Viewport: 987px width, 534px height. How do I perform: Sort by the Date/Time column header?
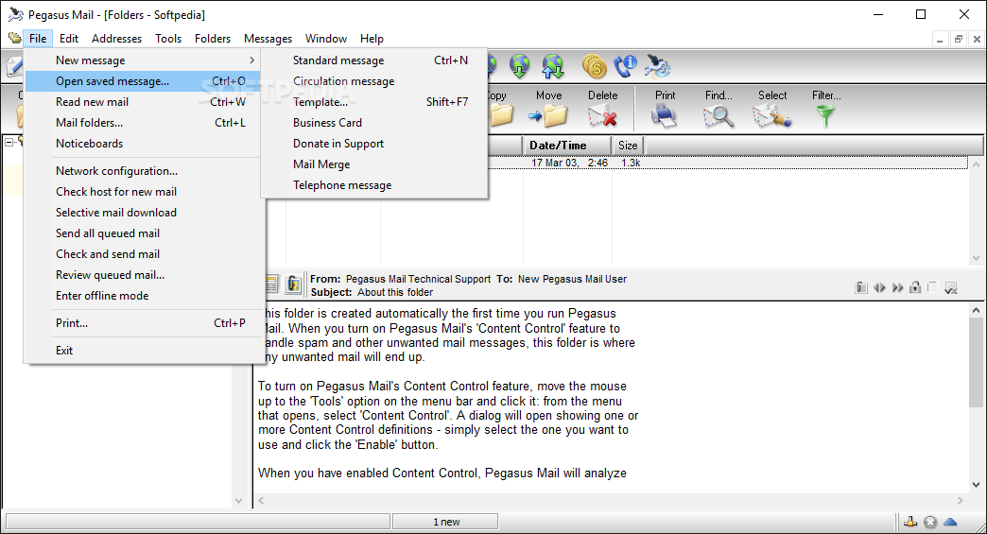pos(567,146)
